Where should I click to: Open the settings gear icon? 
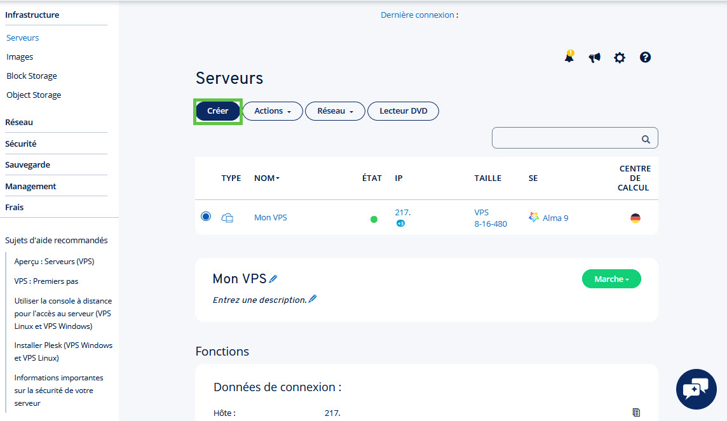click(620, 57)
